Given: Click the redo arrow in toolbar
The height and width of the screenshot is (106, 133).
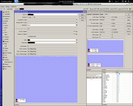Looking at the screenshot, I should [4, 9].
